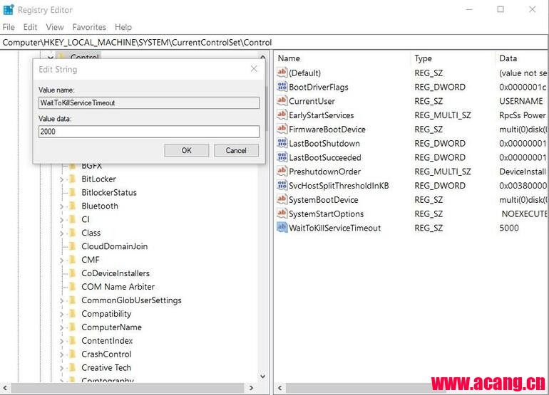
Task: Click the BitlockerStatus folder icon
Action: click(73, 192)
